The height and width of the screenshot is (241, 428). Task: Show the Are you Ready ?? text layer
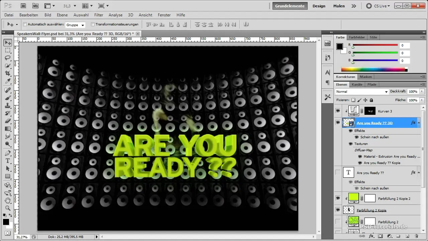338,173
